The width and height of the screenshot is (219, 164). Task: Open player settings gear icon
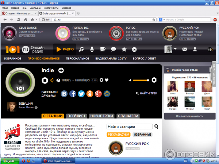tap(154, 80)
